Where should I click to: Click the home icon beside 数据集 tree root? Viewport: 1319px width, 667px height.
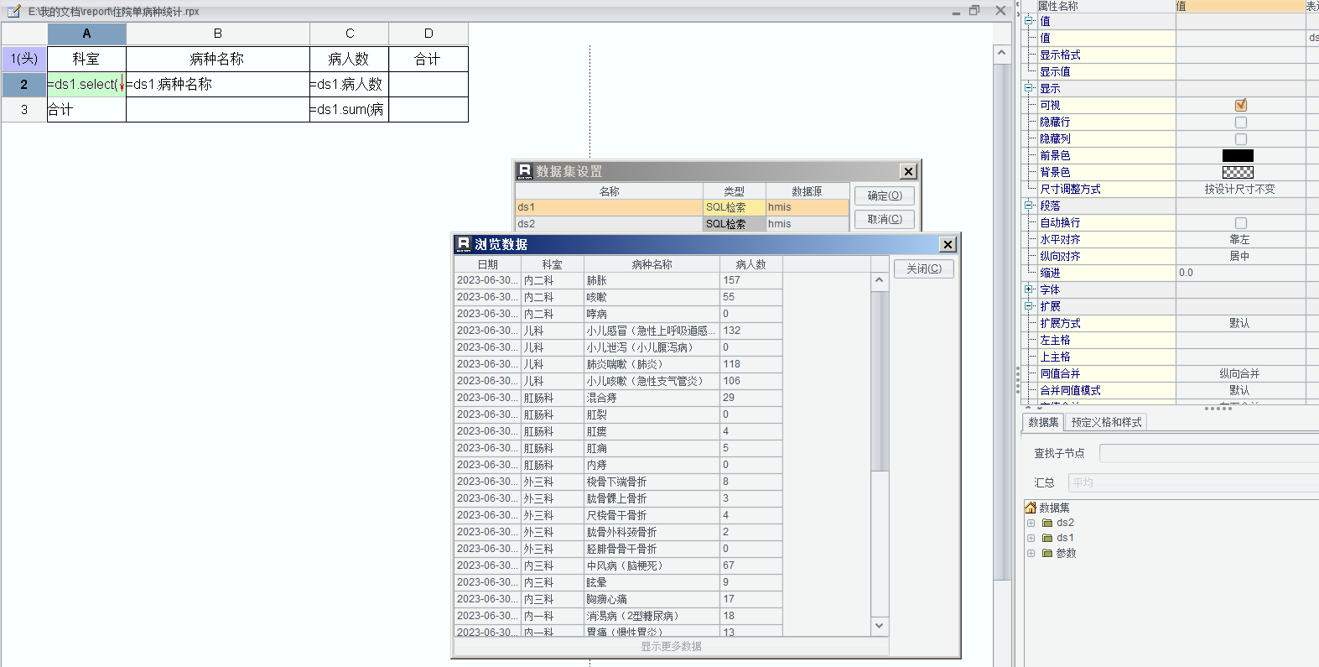1031,508
